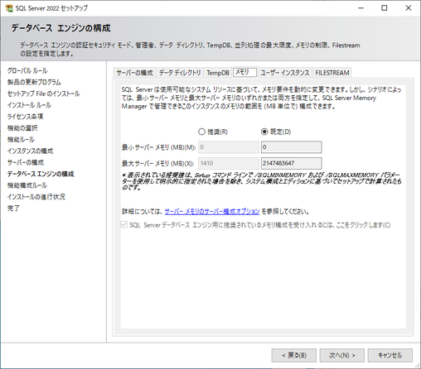The height and width of the screenshot is (369, 421).
Task: Click ライセンス条項 in the step list
Action: [x=25, y=117]
